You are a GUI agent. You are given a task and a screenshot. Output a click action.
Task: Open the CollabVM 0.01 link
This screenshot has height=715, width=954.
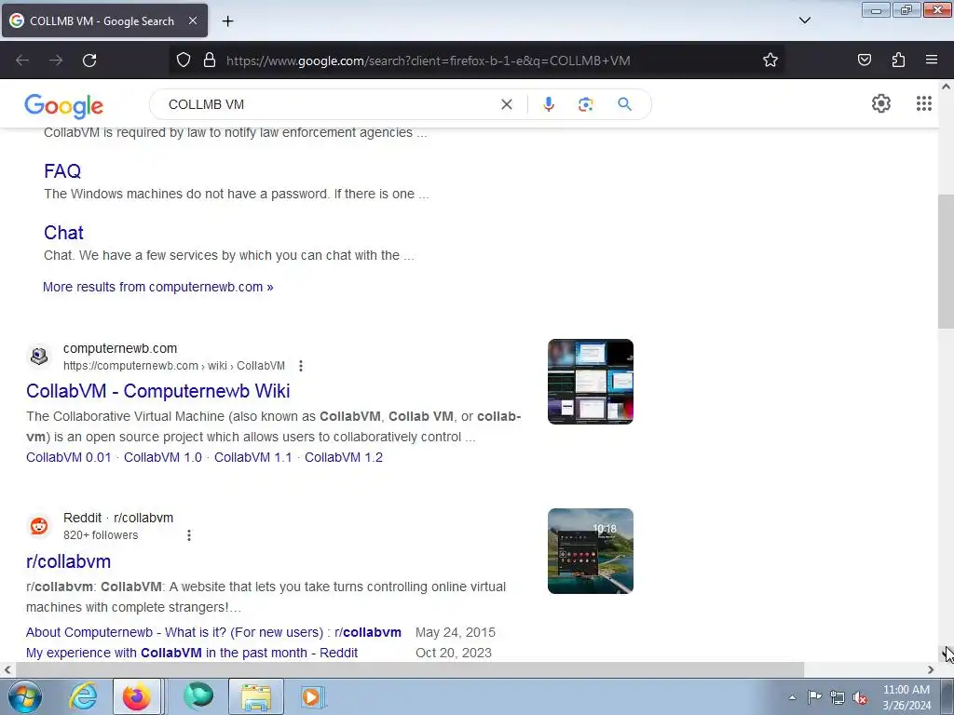point(69,457)
